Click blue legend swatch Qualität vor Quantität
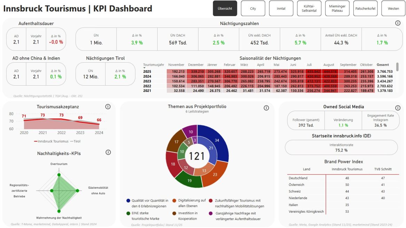Image resolution: width=406 pixels, height=228 pixels. coord(128,201)
